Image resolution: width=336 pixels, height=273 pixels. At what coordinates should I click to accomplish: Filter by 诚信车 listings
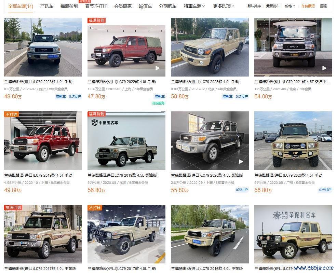pos(145,6)
